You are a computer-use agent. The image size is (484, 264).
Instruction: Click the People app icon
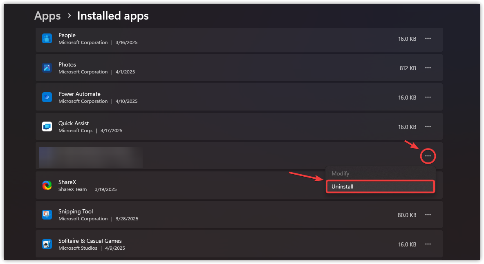point(47,39)
